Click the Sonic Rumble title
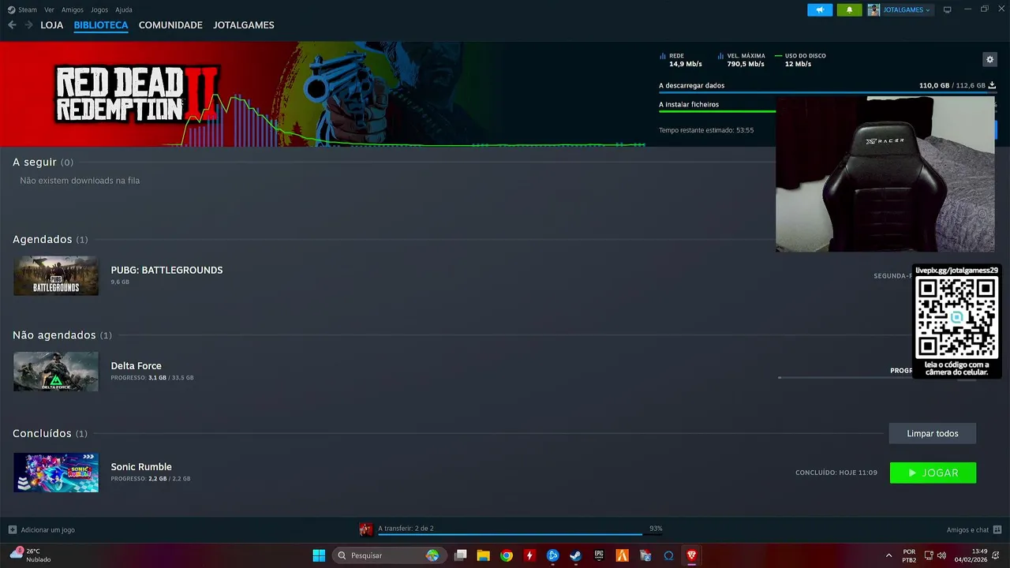This screenshot has height=568, width=1010. pos(141,467)
